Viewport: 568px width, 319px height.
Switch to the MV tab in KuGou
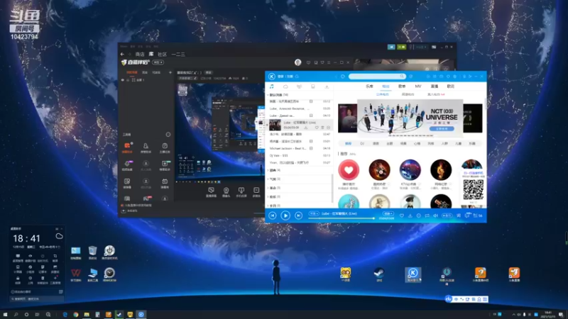[418, 86]
